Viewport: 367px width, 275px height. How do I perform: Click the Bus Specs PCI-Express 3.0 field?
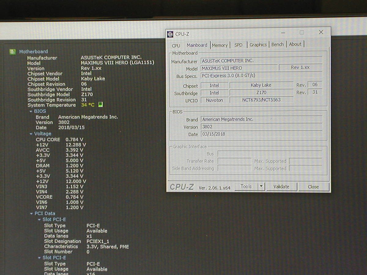coord(261,75)
